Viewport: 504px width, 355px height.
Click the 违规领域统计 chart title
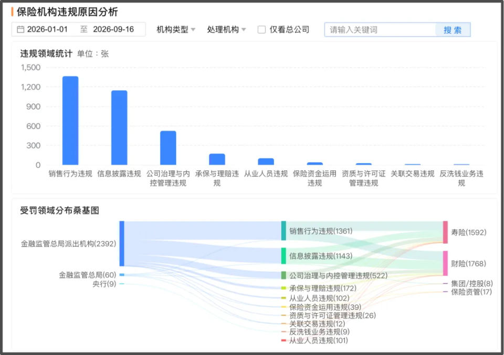click(x=46, y=53)
